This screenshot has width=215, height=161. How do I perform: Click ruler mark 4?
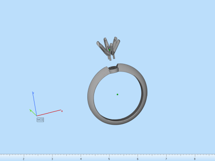(x=81, y=159)
